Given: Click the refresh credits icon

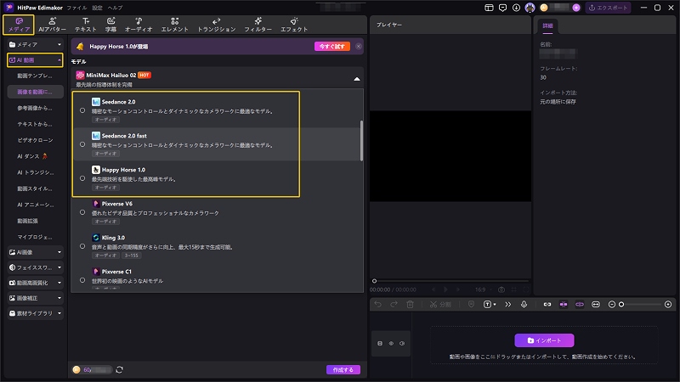Looking at the screenshot, I should tap(119, 370).
